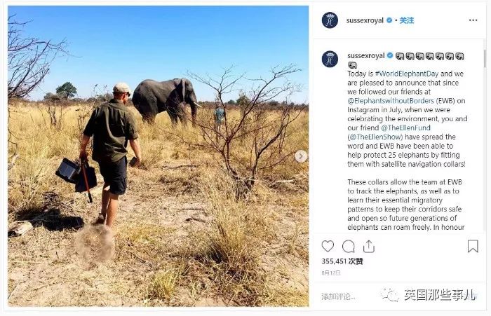Screen dimensions: 491x316
Task: Save post with the bookmark icon
Action: pyautogui.click(x=473, y=246)
